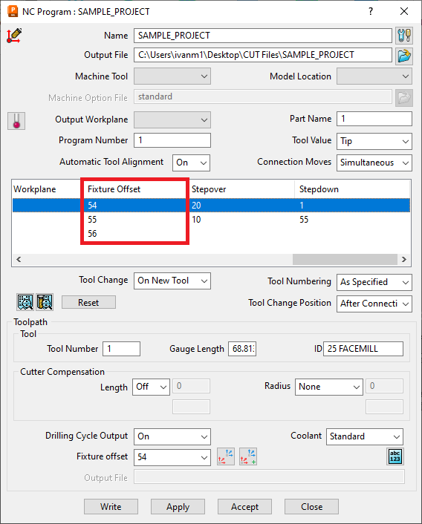The width and height of the screenshot is (422, 524).
Task: Click the Program Number field
Action: 172,140
